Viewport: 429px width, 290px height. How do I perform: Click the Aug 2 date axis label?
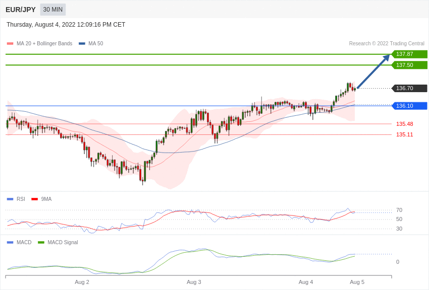(82, 282)
